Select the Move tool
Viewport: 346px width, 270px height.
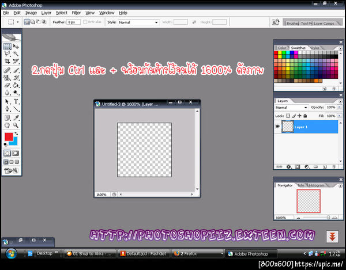coord(16,47)
